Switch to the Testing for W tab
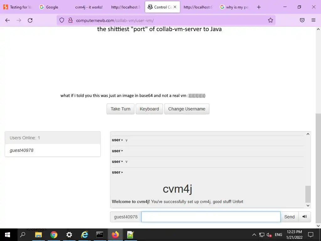 coord(18,7)
